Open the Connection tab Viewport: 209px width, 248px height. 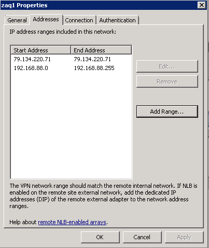point(79,20)
